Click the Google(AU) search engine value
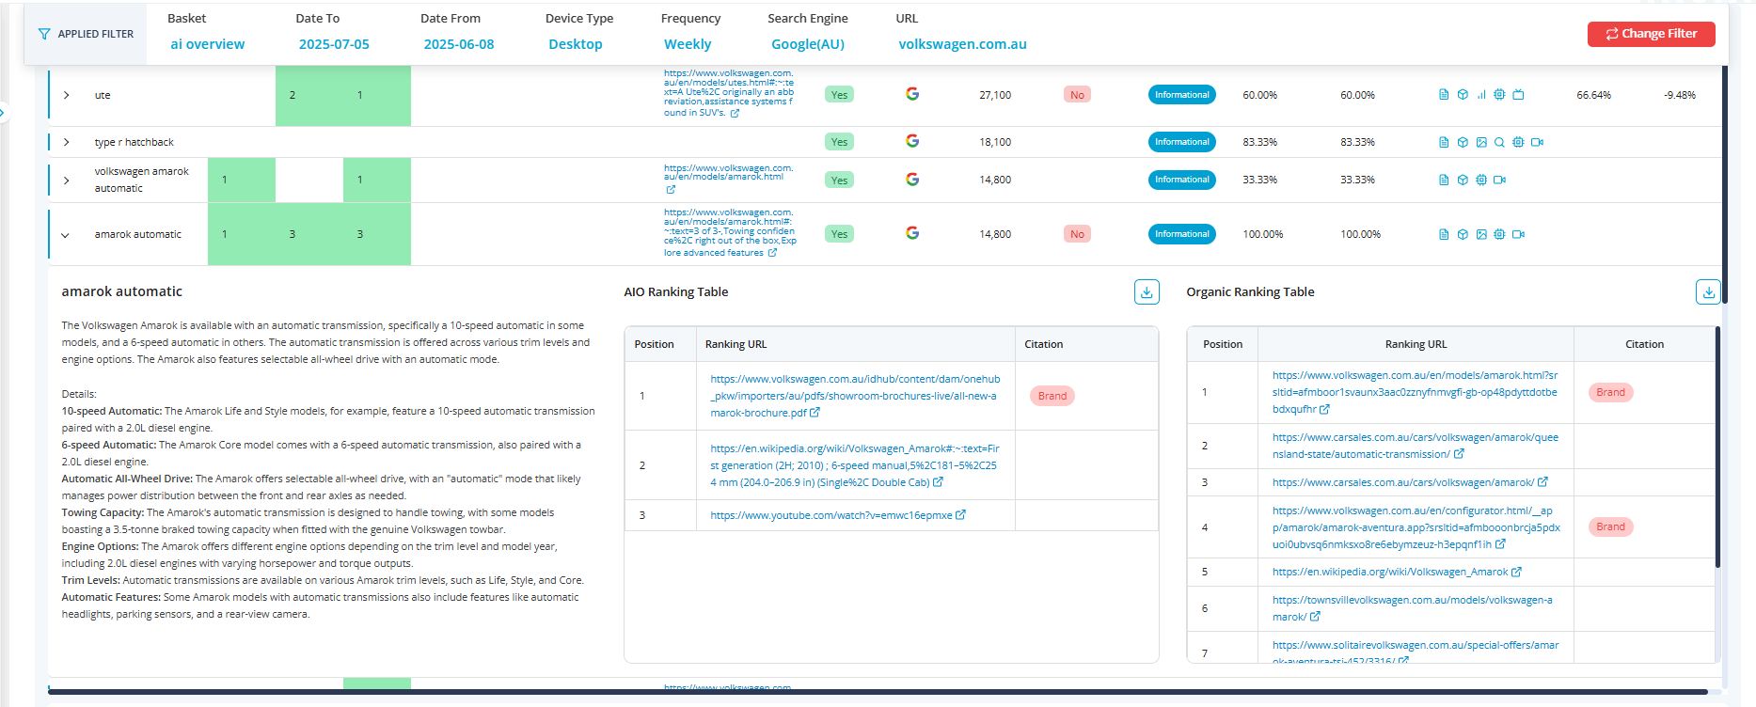 pos(808,44)
